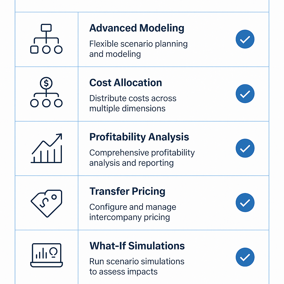Toggle the Cost Allocation checkmark
The image size is (284, 284).
pos(245,94)
